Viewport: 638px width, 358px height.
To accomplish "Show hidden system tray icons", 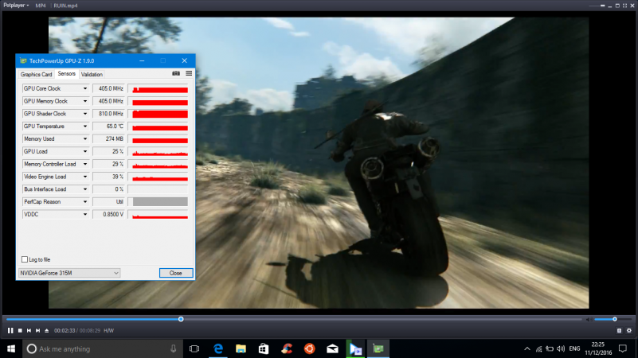I will tap(527, 348).
